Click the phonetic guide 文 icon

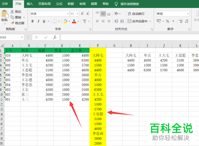click(84, 21)
